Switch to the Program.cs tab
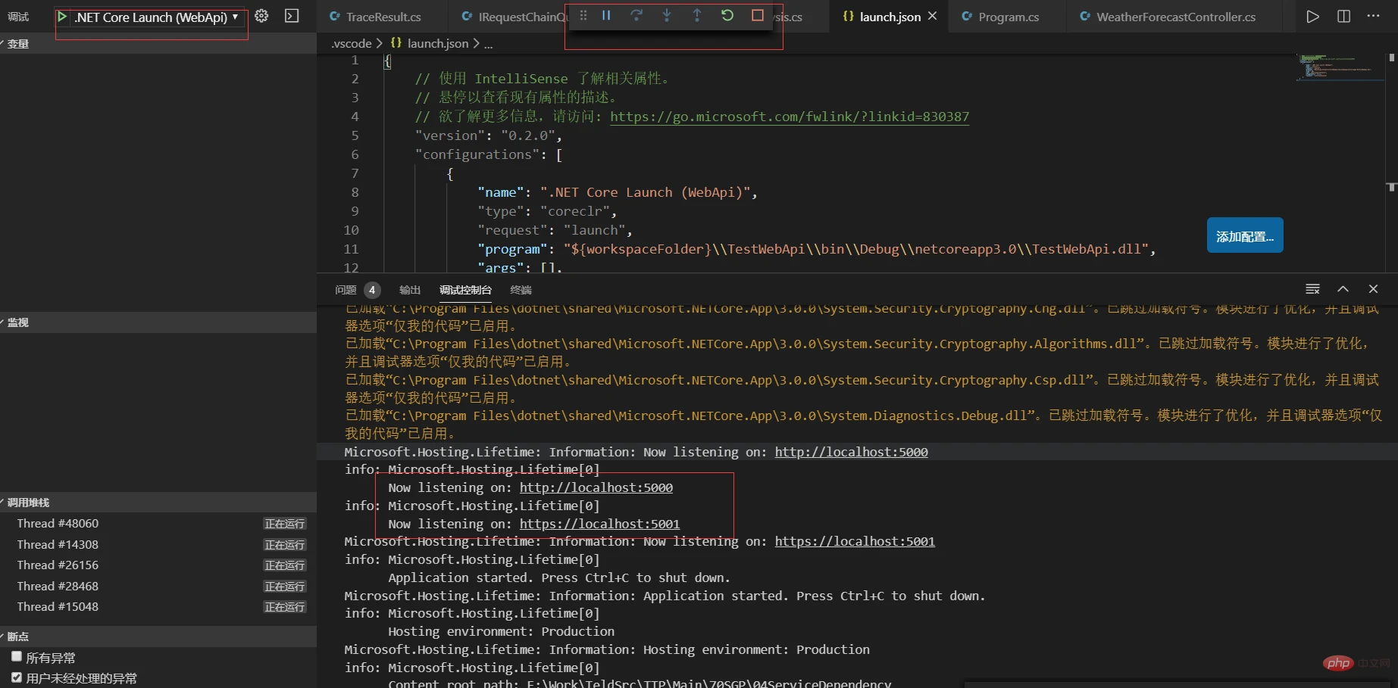The height and width of the screenshot is (688, 1398). [1009, 17]
